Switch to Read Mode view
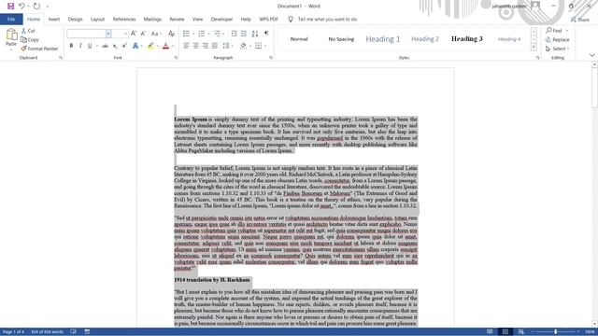The width and height of the screenshot is (598, 336). pyautogui.click(x=490, y=332)
